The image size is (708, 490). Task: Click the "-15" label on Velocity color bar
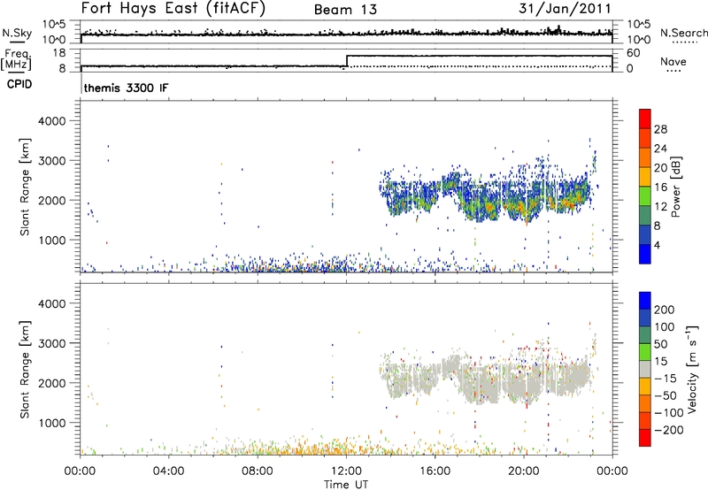pos(666,379)
